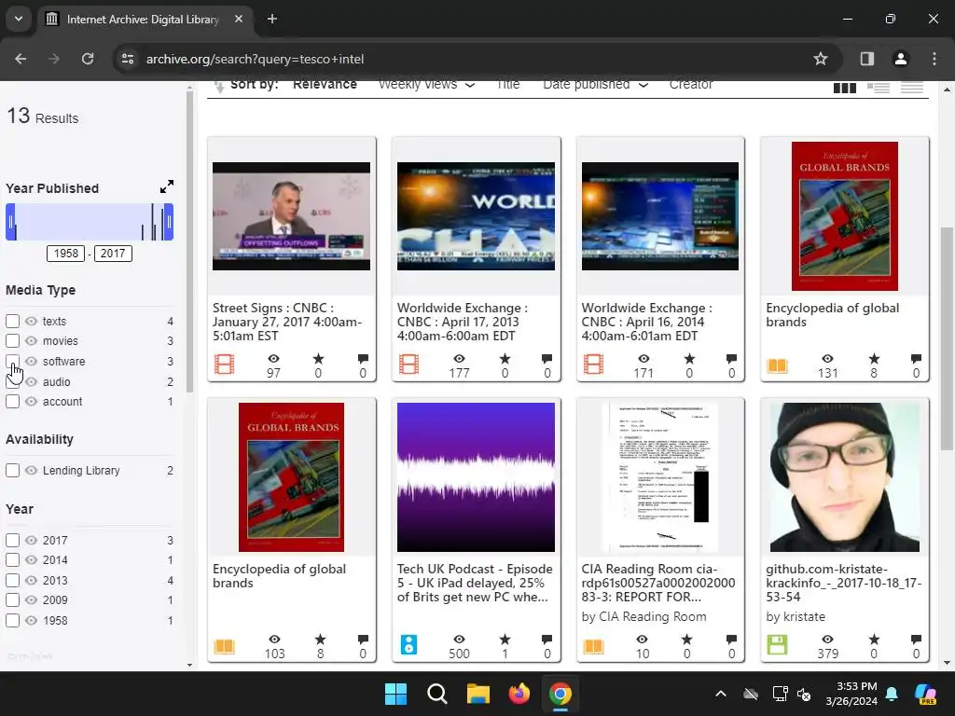This screenshot has width=955, height=716.
Task: Check the account media type filter
Action: [12, 401]
